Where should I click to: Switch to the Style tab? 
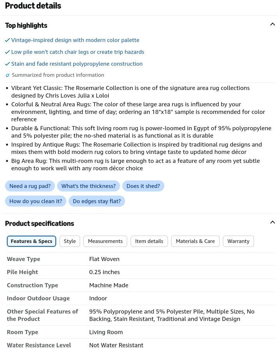tap(70, 241)
